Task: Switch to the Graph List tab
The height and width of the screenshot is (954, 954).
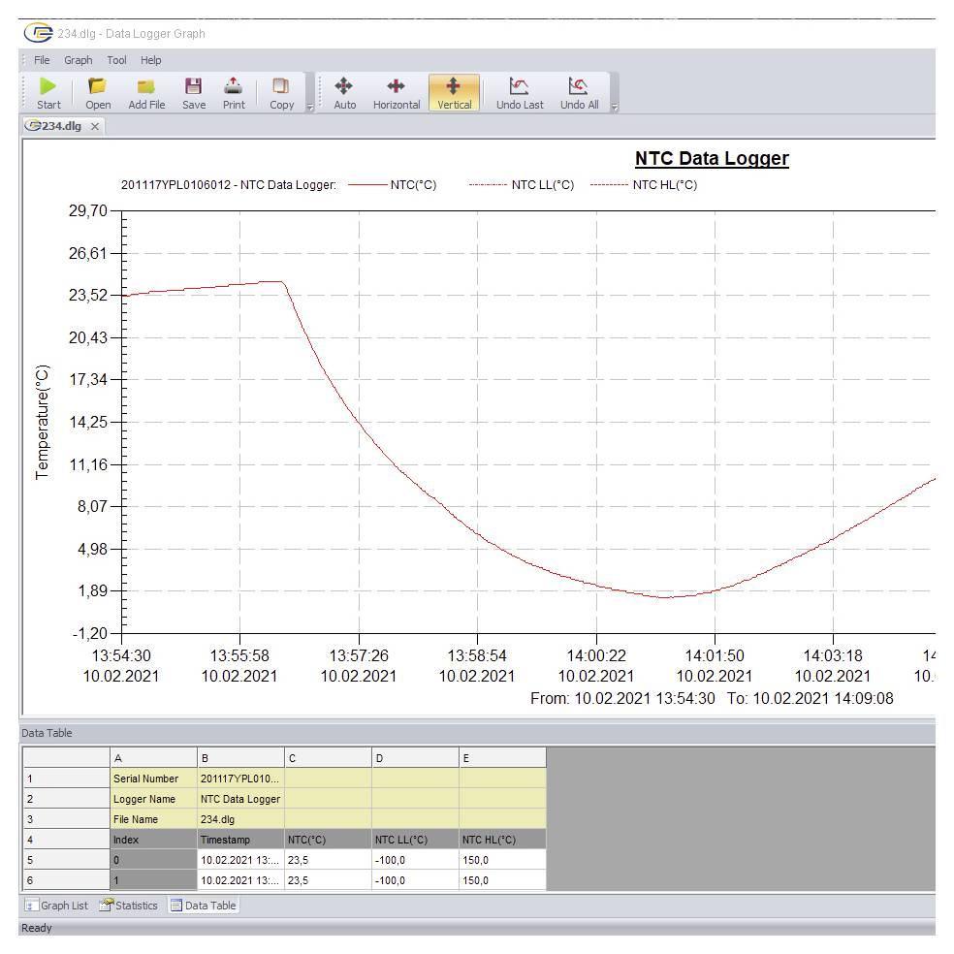Action: click(x=56, y=906)
